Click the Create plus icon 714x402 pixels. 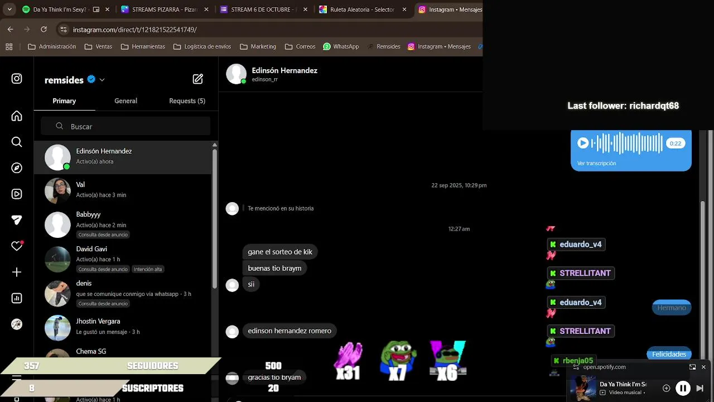coord(17,272)
